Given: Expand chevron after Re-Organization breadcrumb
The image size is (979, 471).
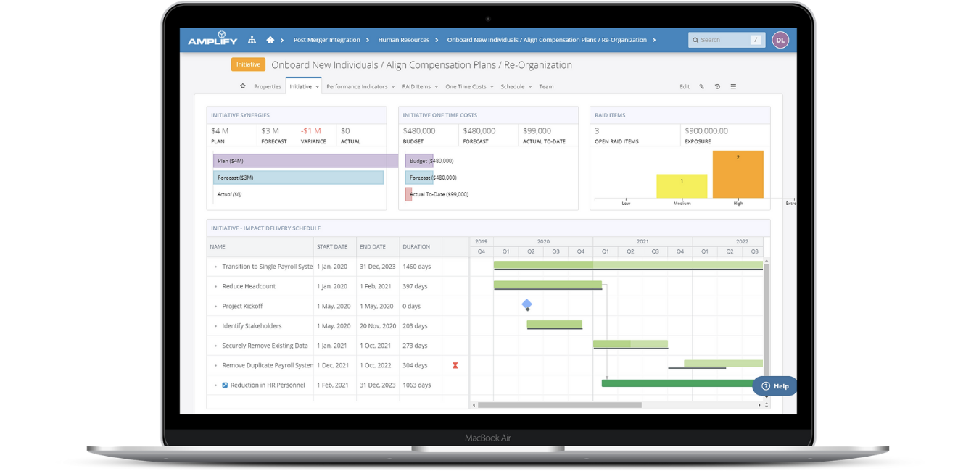Looking at the screenshot, I should point(654,40).
